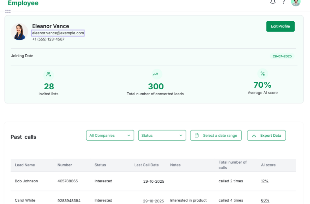
Task: Click the download icon in Export Data
Action: (x=254, y=135)
